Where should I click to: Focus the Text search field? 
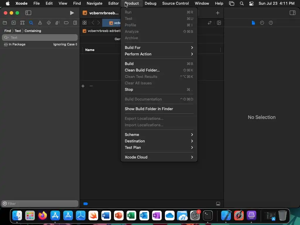click(x=40, y=37)
